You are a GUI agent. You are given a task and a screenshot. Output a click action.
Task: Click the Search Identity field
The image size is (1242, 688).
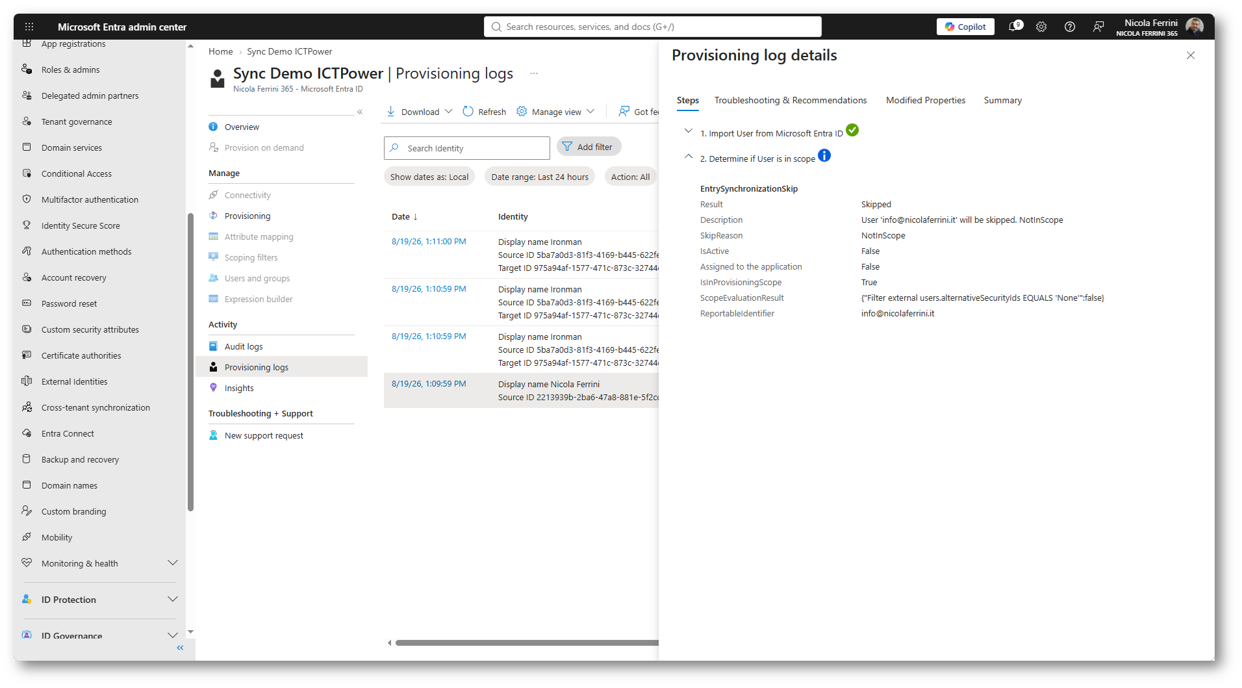(467, 148)
